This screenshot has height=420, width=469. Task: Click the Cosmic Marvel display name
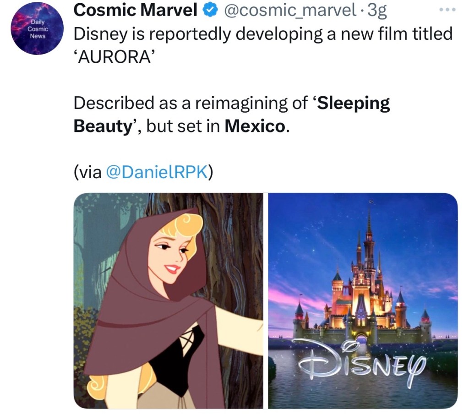click(136, 11)
